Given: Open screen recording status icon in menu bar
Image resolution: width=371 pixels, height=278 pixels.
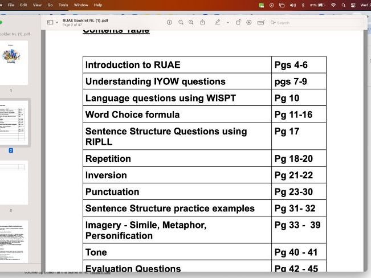Looking at the screenshot, I should (272, 5).
